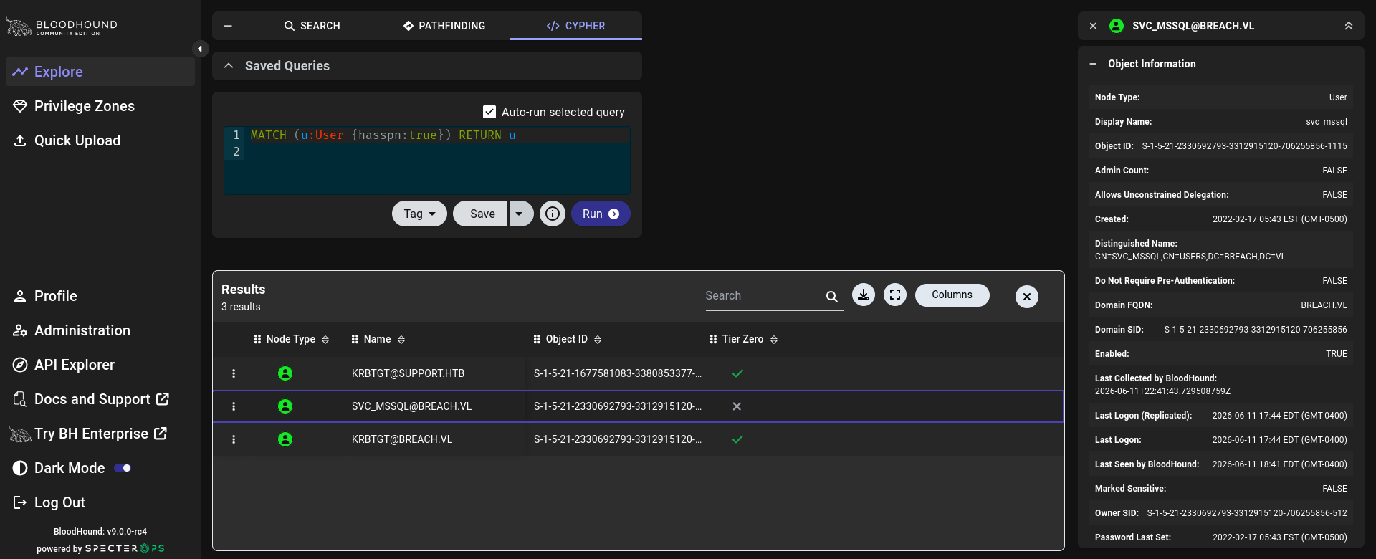
Task: Toggle the Dark Mode switch
Action: coord(123,468)
